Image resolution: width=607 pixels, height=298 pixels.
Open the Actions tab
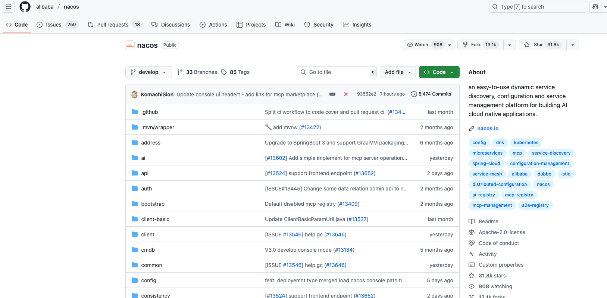coord(213,25)
